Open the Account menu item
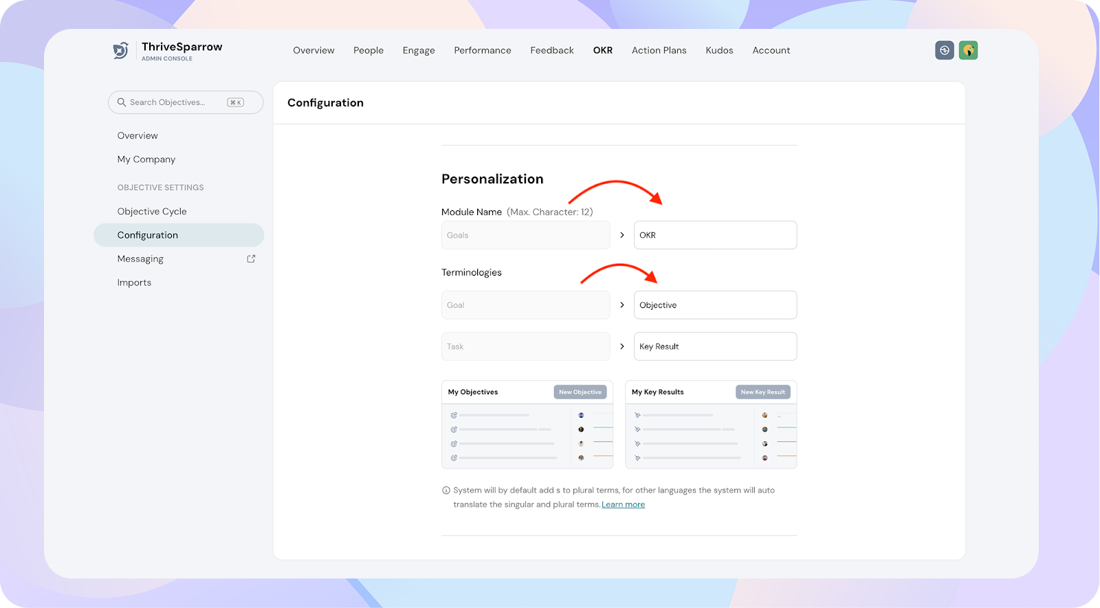Image resolution: width=1100 pixels, height=608 pixels. pos(771,50)
